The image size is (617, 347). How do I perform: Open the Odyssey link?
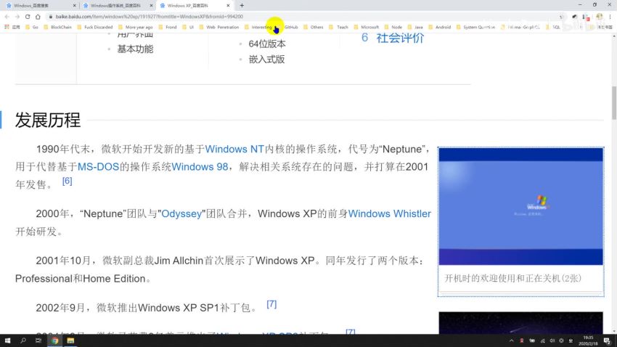(181, 213)
